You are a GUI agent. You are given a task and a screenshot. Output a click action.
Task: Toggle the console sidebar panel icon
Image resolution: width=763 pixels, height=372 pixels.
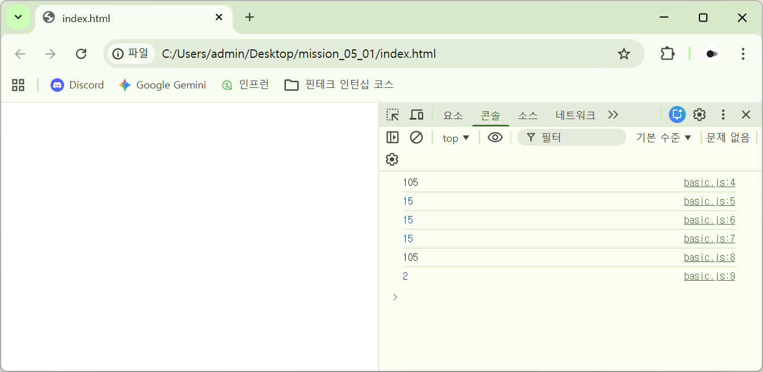point(393,137)
